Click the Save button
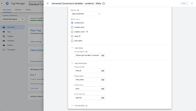Screen dimensions: 196x111 184,3
